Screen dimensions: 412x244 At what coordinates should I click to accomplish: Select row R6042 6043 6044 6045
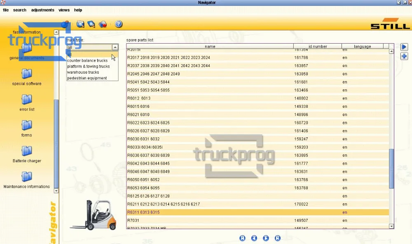[x=258, y=163]
